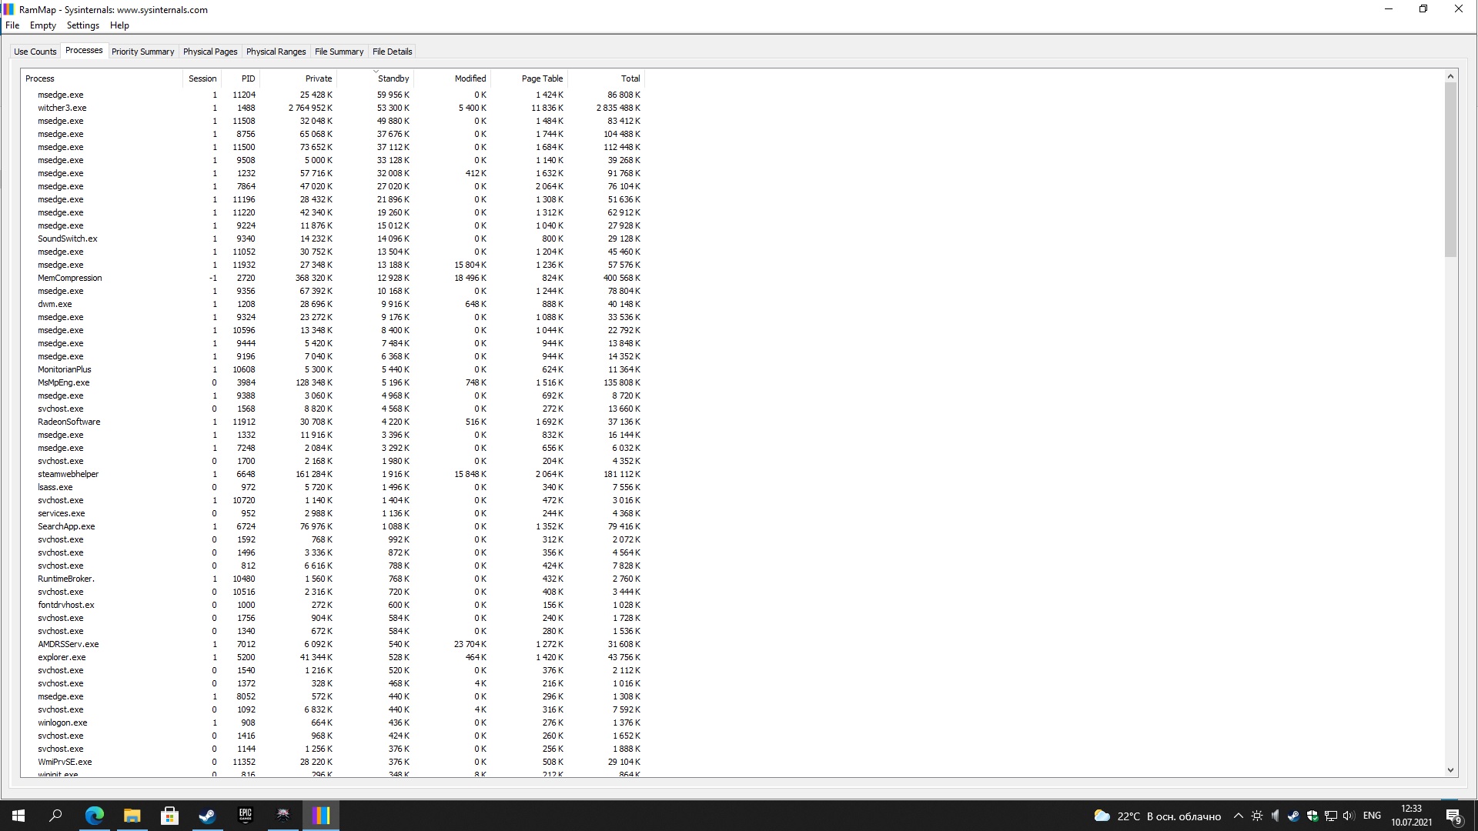The height and width of the screenshot is (831, 1478).
Task: Select the RuntimeBroker. process row
Action: (333, 579)
